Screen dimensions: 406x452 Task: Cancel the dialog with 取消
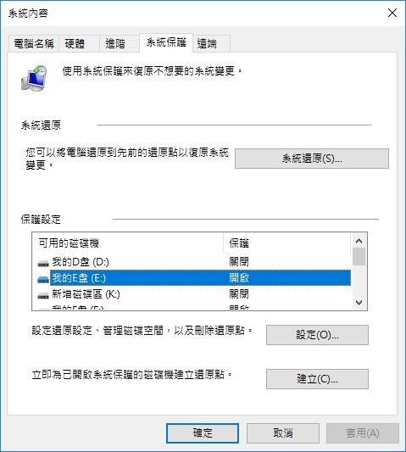283,433
